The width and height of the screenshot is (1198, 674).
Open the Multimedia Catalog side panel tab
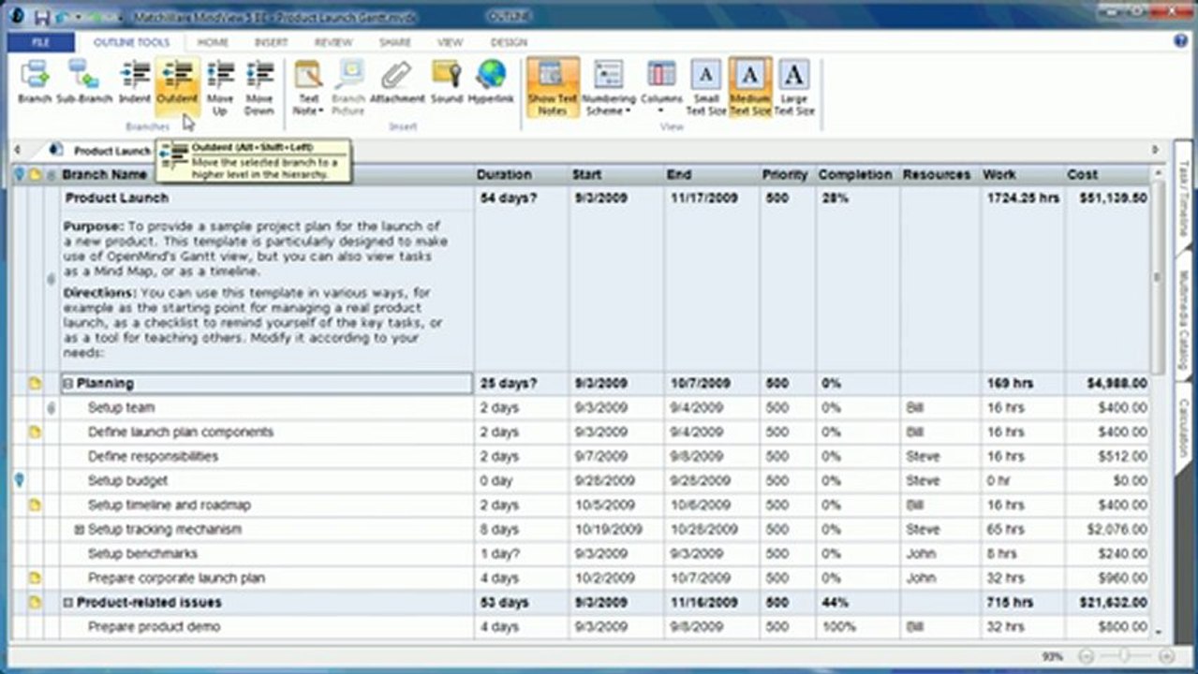(1183, 318)
